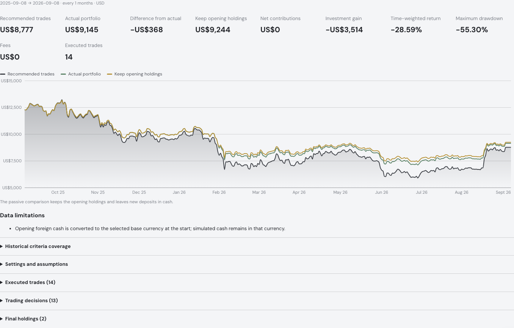This screenshot has height=328, width=514.
Task: Toggle Recommended trades legend entry
Action: point(27,74)
